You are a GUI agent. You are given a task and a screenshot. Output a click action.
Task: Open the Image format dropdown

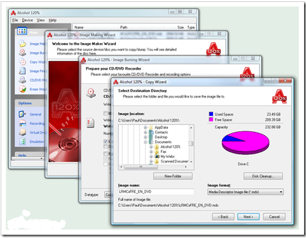tap(245, 192)
